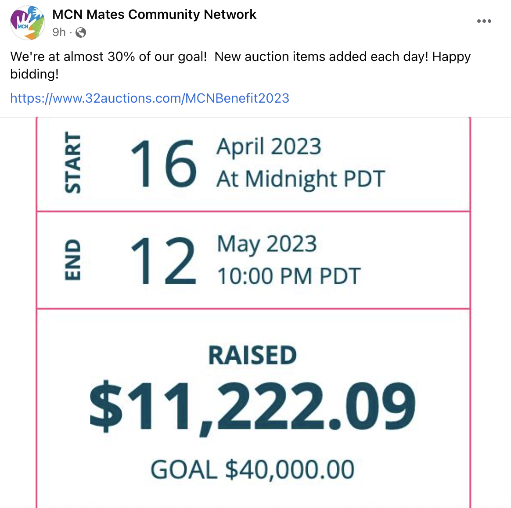Click the vertical START label in image
The image size is (511, 508).
click(73, 162)
